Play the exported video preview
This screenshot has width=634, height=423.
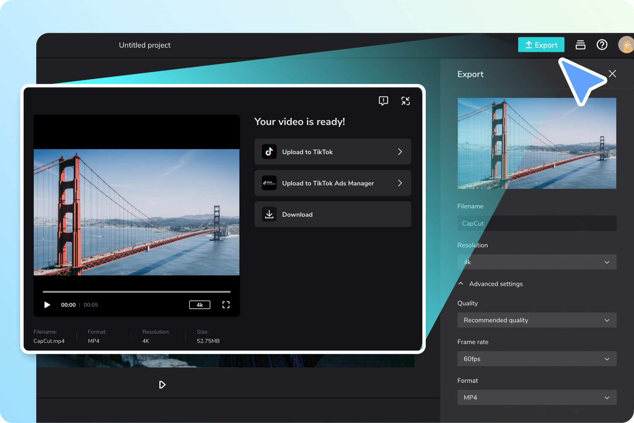47,305
